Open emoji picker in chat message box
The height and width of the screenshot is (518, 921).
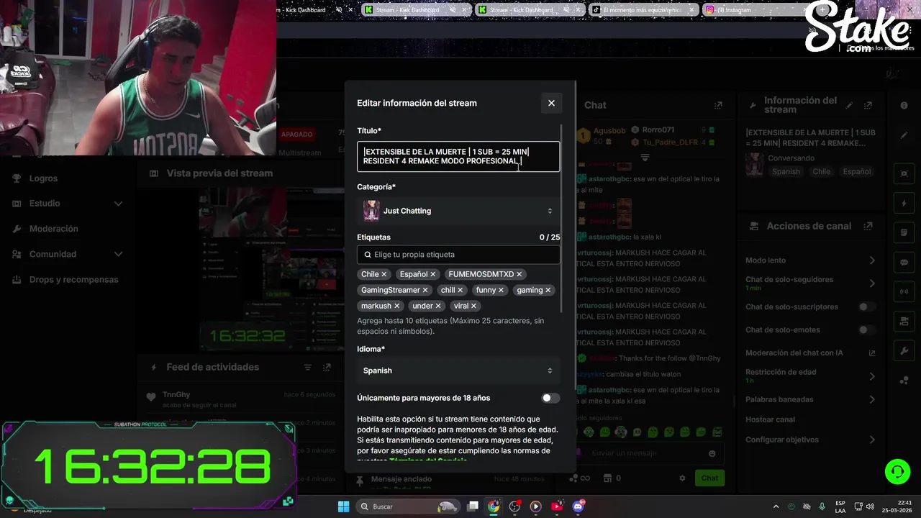coord(712,453)
